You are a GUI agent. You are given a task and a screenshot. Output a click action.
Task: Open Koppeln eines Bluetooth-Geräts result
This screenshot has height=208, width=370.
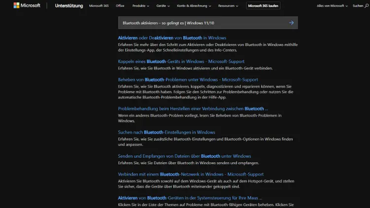click(181, 61)
